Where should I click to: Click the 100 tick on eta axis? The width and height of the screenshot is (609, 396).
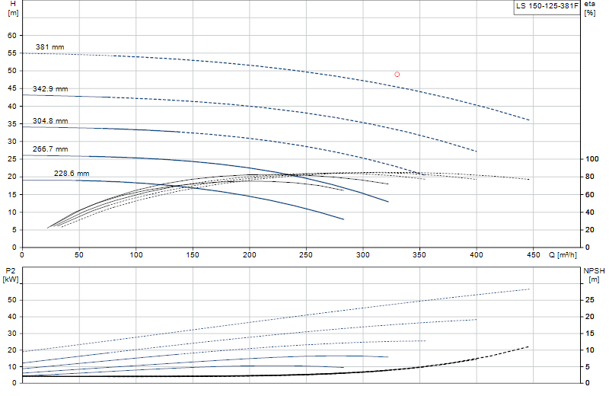click(x=592, y=159)
